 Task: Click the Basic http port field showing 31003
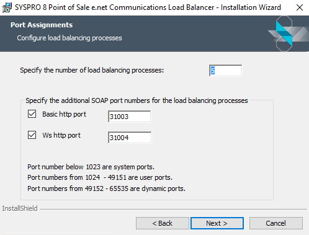point(130,117)
